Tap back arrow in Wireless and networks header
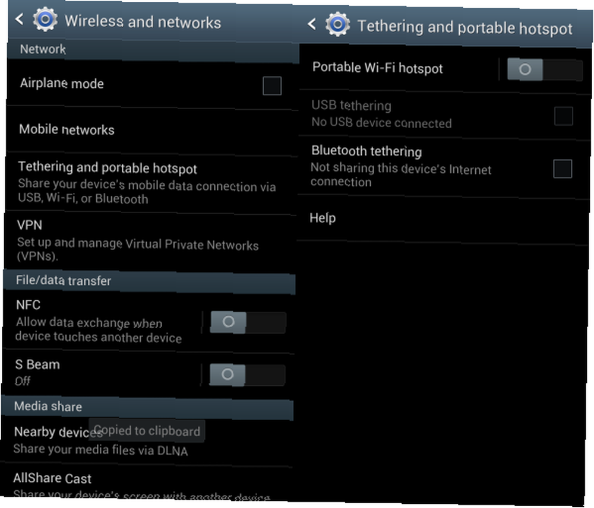 pos(20,18)
